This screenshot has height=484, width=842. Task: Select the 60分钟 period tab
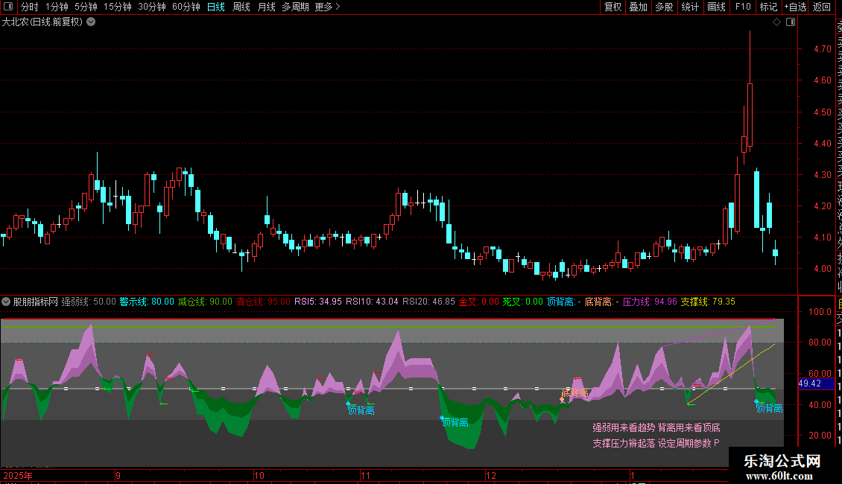tap(186, 7)
